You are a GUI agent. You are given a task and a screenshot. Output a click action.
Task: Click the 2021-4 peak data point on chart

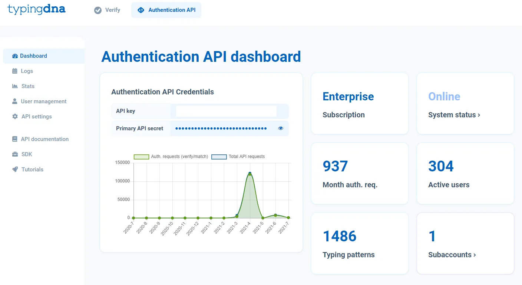point(250,174)
